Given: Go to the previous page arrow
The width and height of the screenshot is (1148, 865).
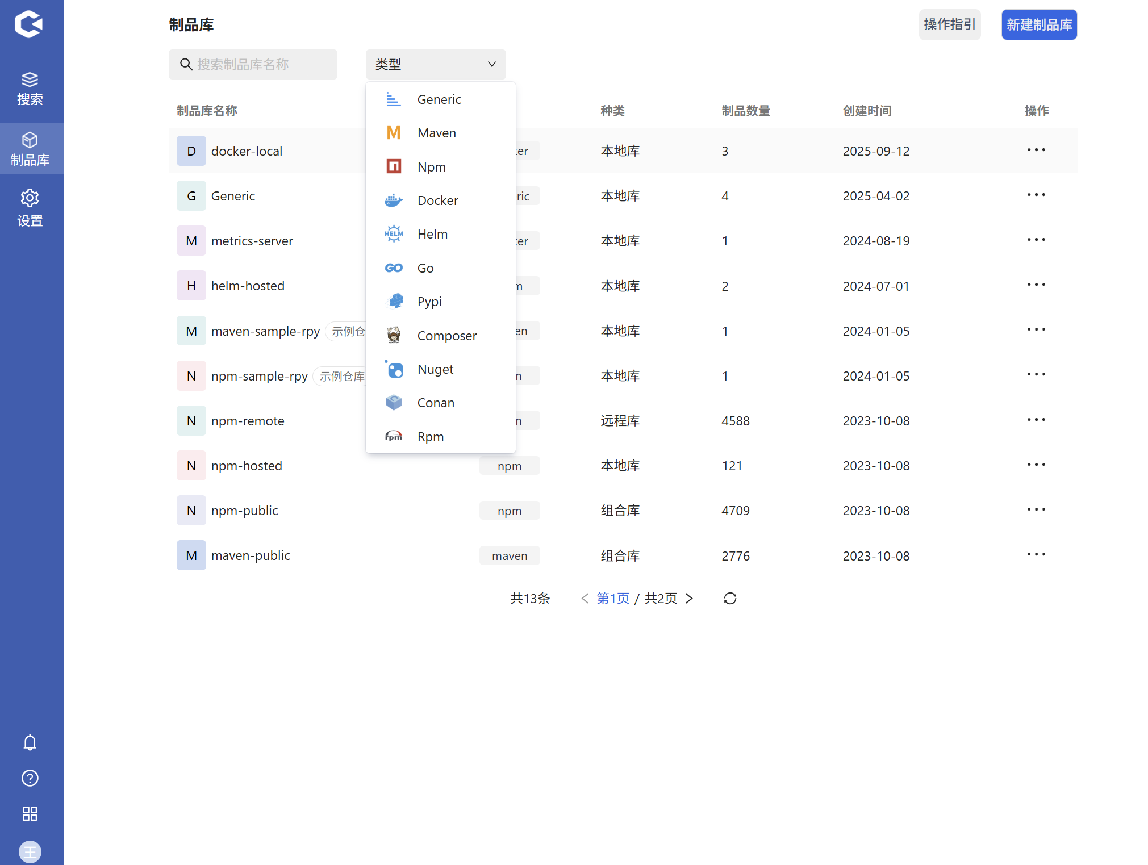Looking at the screenshot, I should (585, 598).
